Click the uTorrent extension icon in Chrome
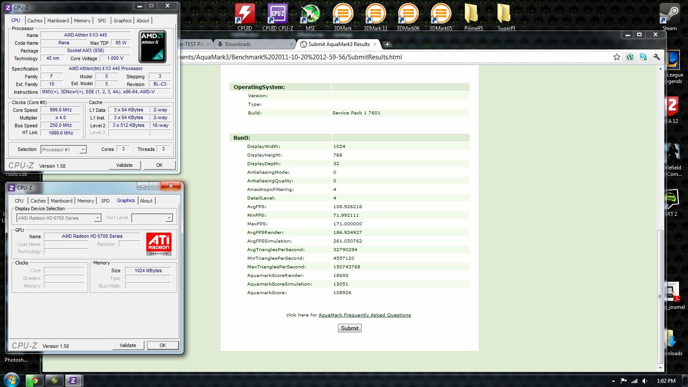This screenshot has width=688, height=387. (x=630, y=57)
